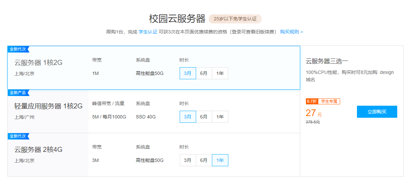Choose 6月 duration for 云服务器 2核4G

(x=204, y=160)
